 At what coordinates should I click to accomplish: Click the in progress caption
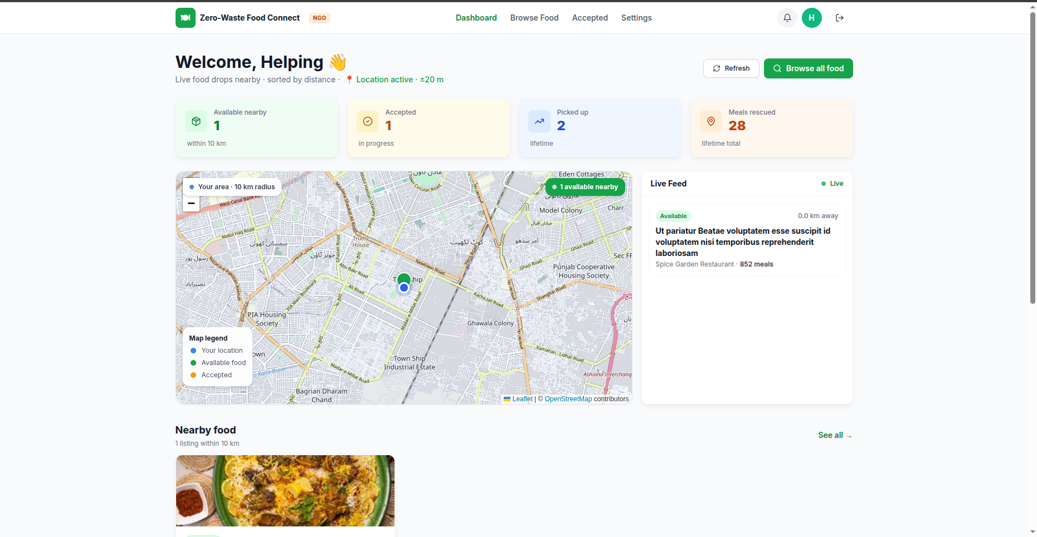coord(376,144)
